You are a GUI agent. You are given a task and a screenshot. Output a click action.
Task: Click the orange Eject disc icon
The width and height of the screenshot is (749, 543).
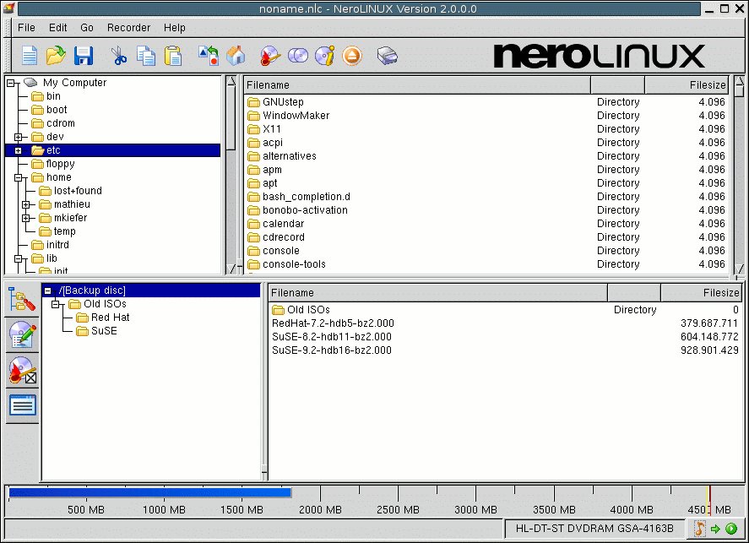click(x=352, y=56)
